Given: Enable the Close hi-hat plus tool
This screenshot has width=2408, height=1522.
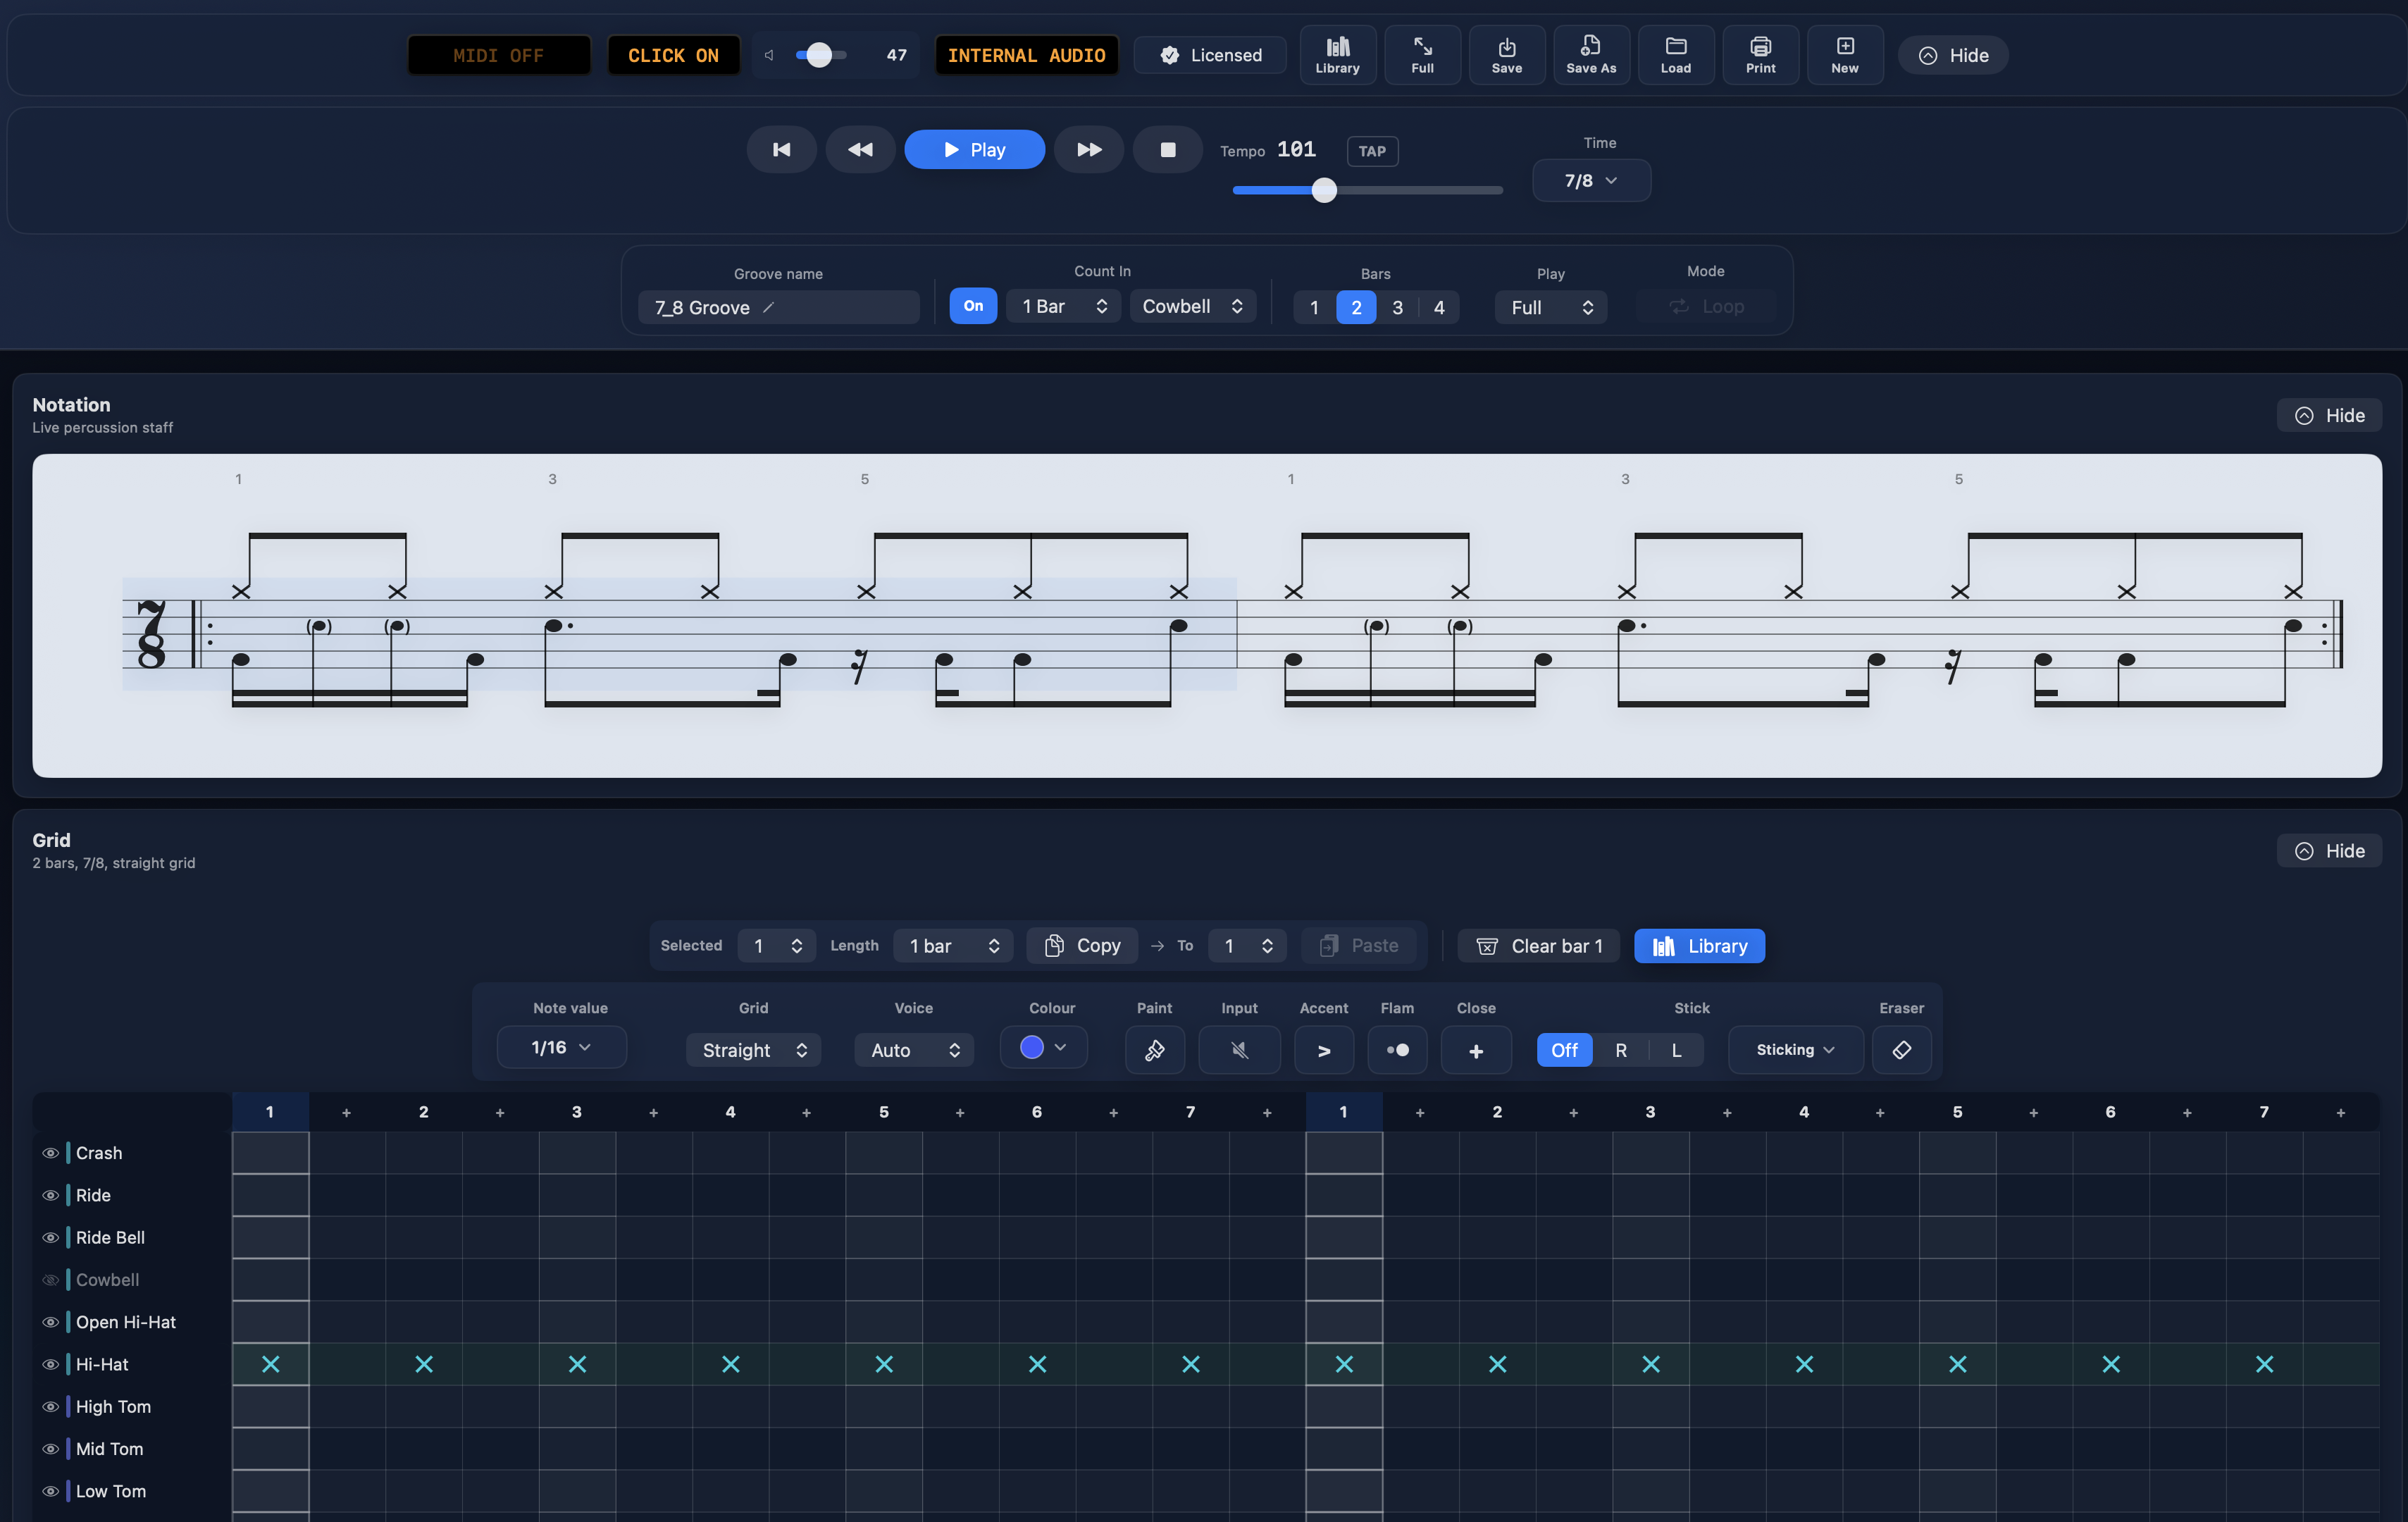Looking at the screenshot, I should (1476, 1050).
